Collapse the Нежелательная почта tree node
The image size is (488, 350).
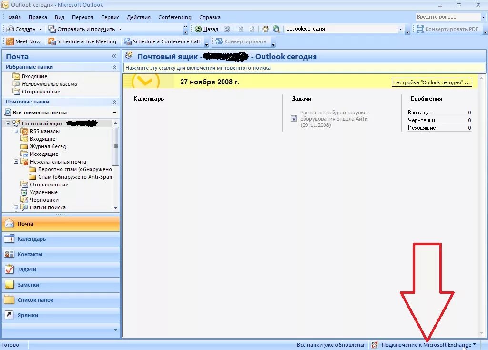[x=16, y=162]
